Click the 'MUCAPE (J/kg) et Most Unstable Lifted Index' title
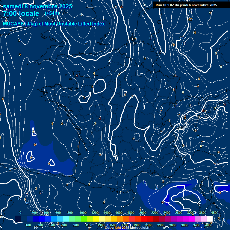Viewport: 230px width, 230px height. click(54, 24)
